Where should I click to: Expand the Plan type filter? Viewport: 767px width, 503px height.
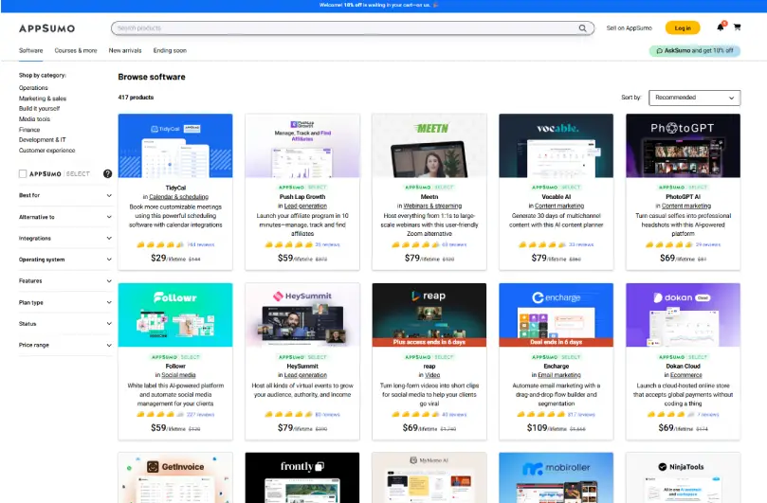[65, 302]
